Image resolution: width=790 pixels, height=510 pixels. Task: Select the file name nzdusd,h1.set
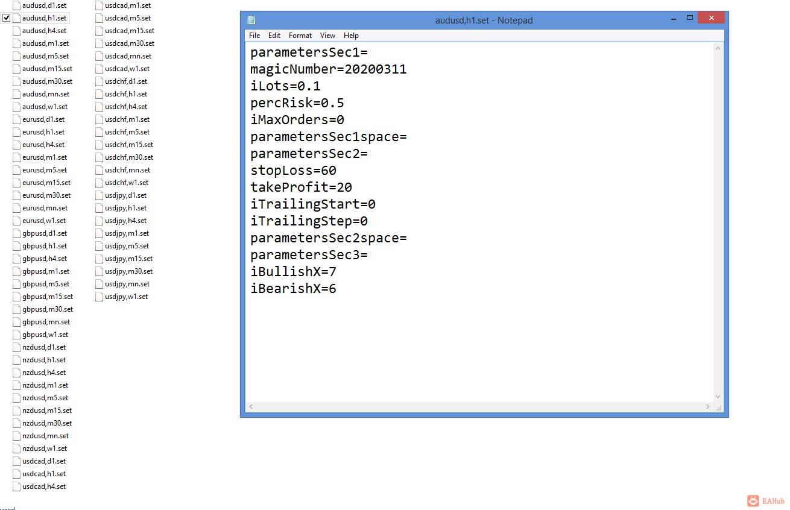[x=44, y=360]
